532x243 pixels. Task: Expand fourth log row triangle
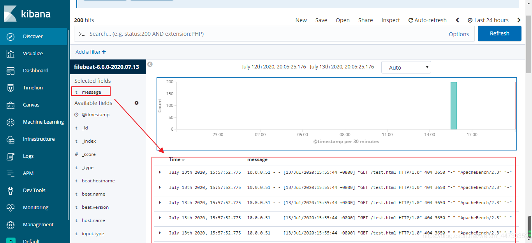point(160,218)
